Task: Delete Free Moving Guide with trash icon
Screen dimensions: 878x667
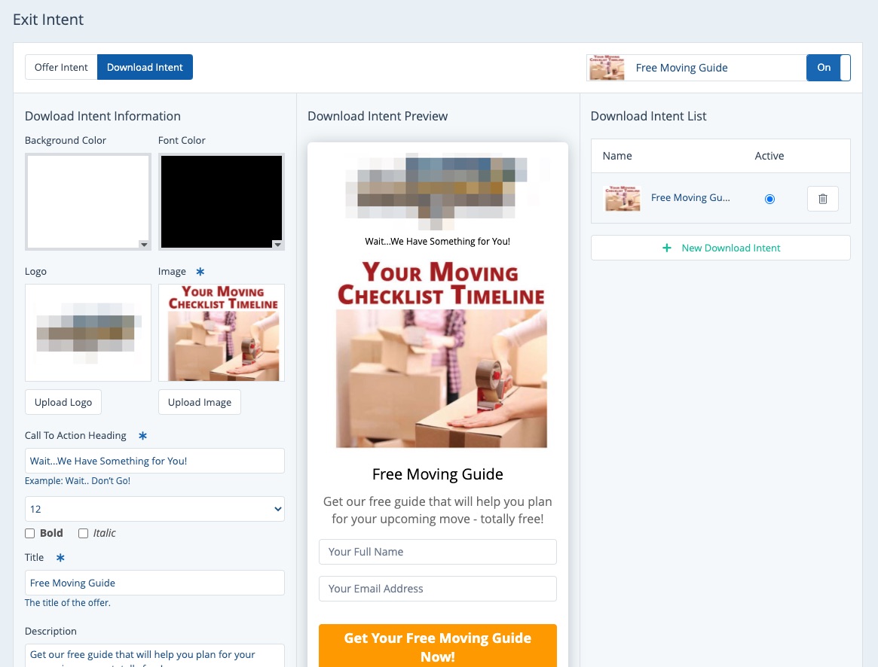Action: point(822,199)
